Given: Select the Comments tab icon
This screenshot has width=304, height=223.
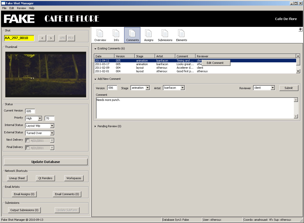Looking at the screenshot, I should tap(132, 35).
